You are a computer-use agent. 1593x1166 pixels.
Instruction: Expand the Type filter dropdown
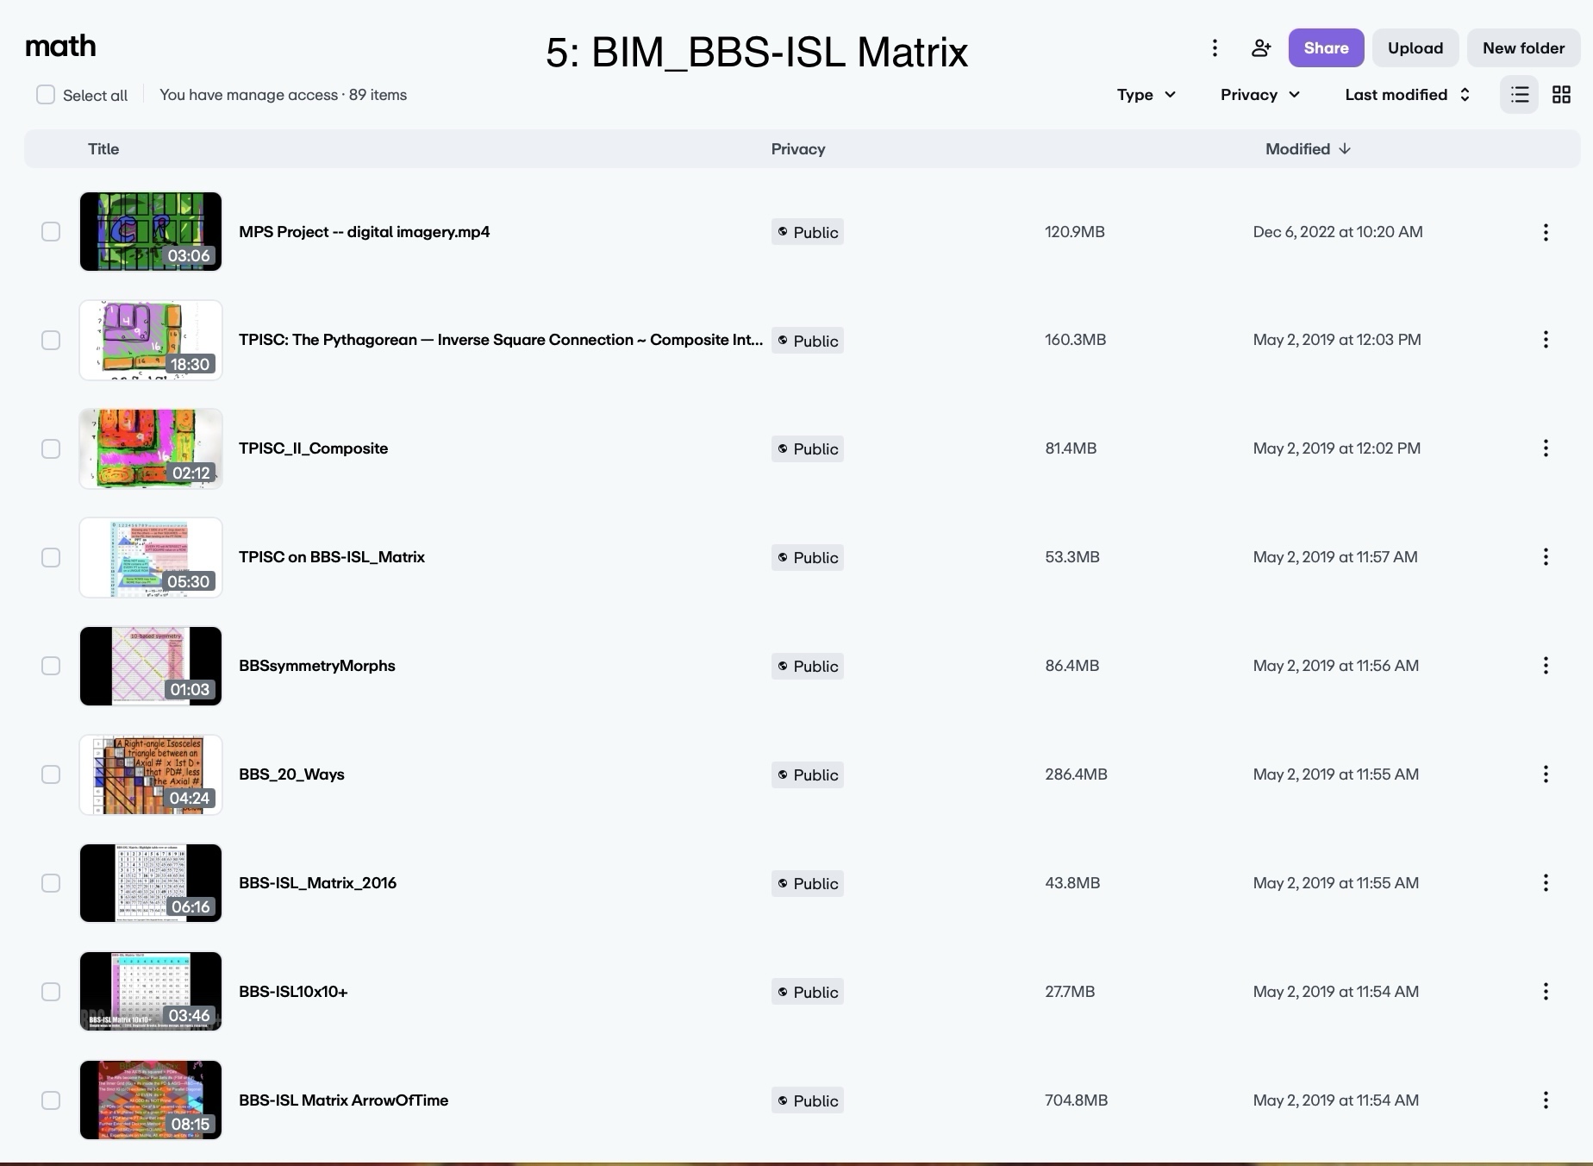(x=1146, y=95)
